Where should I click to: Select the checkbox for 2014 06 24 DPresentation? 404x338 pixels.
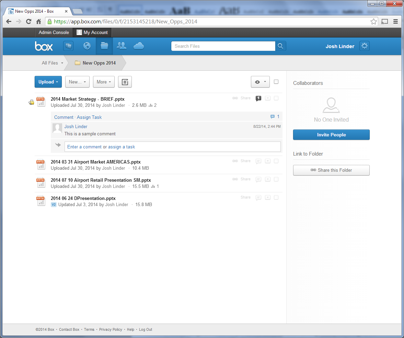[276, 197]
